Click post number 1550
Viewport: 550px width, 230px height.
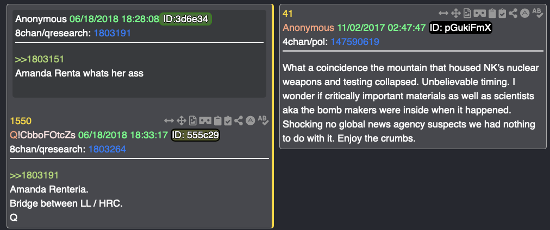(x=21, y=121)
